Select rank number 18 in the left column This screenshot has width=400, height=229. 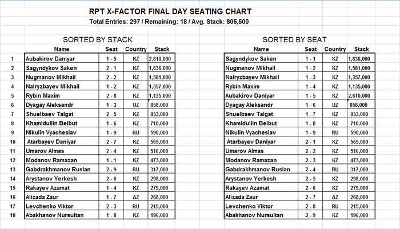[x=11, y=215]
